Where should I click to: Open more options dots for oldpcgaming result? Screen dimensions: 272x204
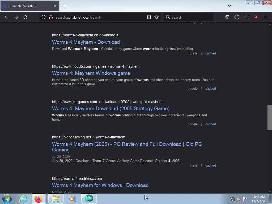(202, 166)
